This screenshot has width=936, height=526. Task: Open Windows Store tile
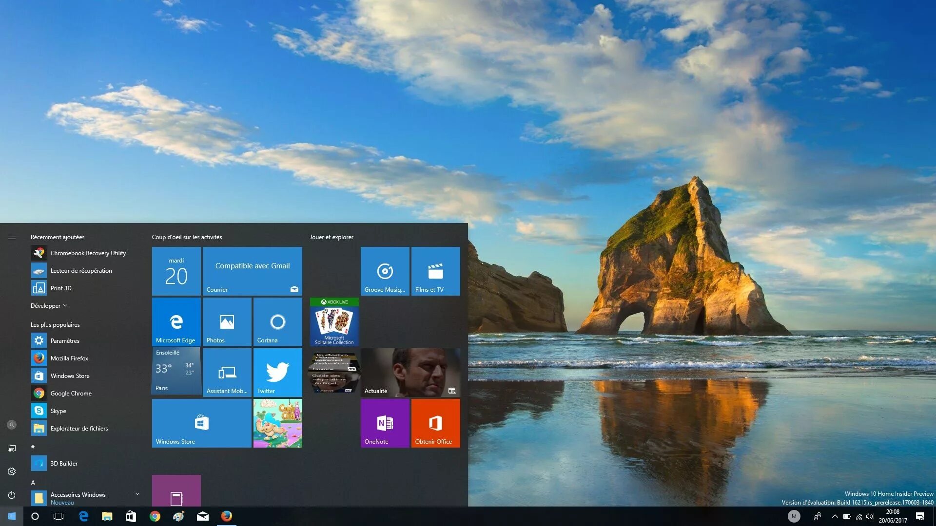tap(200, 422)
